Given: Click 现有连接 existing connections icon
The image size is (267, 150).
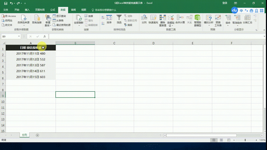Looking at the screenshot, I should click(37, 19).
